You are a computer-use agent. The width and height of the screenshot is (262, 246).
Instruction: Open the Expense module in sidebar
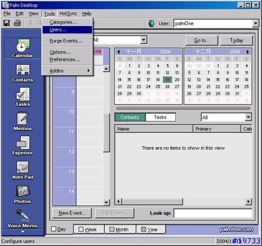pos(22,146)
